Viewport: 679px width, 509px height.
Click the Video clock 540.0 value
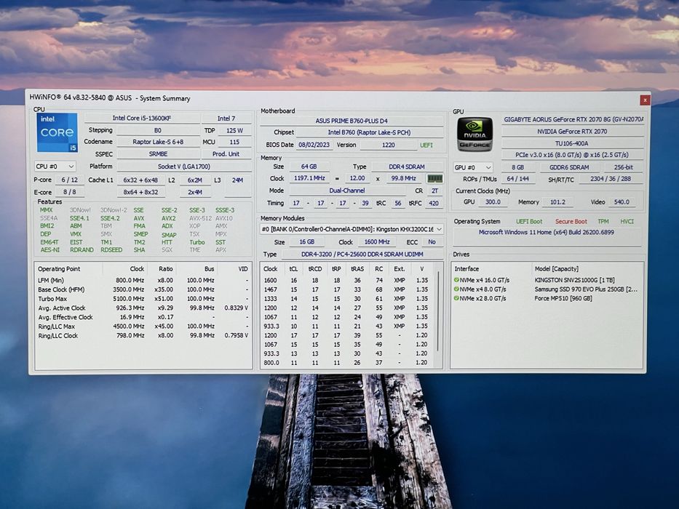622,202
